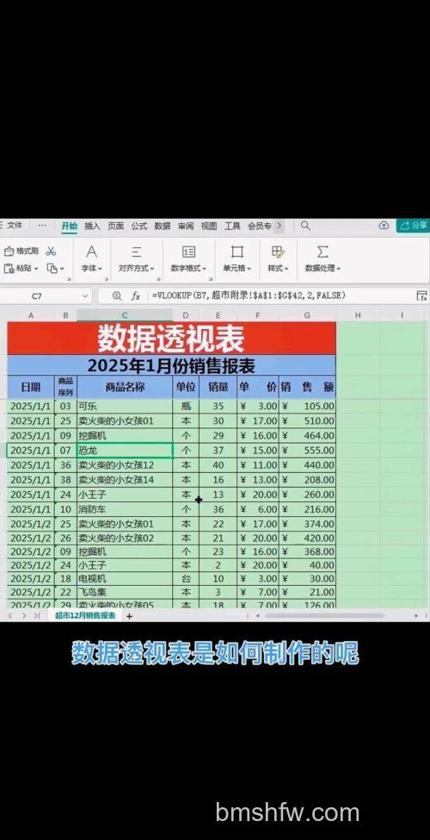This screenshot has height=840, width=430.
Task: Click the cell containing 可乐
Action: point(125,406)
